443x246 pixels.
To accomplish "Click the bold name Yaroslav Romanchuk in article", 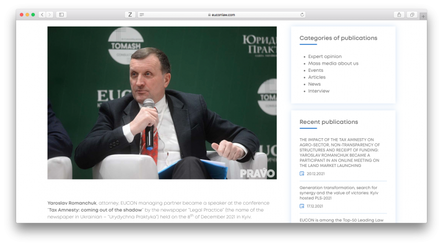I will click(72, 203).
